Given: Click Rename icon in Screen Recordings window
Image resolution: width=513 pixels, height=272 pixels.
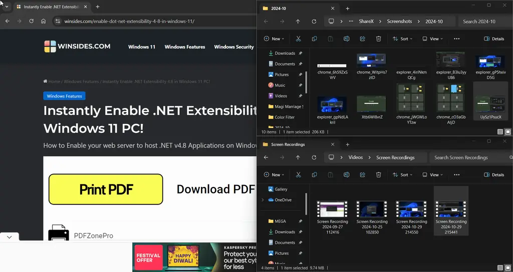Looking at the screenshot, I should click(x=346, y=174).
